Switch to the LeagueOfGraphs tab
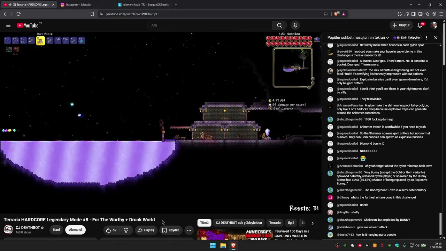The height and width of the screenshot is (251, 446). pyautogui.click(x=143, y=5)
